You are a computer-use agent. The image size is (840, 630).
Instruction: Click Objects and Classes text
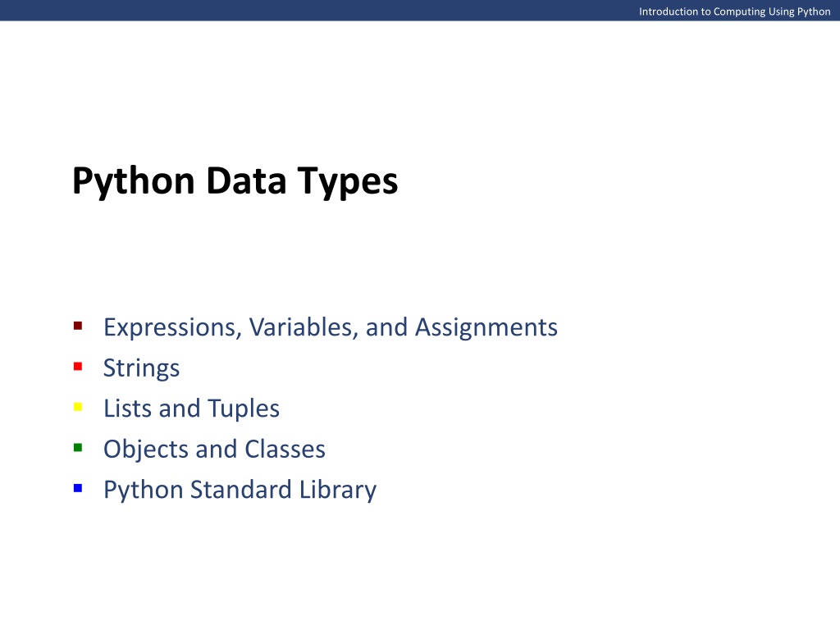click(x=214, y=449)
